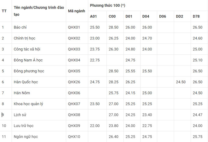The width and height of the screenshot is (208, 142).
Task: Click the C00 column header
Action: [x=112, y=16]
